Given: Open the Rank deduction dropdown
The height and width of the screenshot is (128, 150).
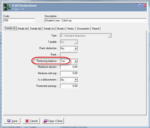Looking at the screenshot, I should tap(76, 48).
